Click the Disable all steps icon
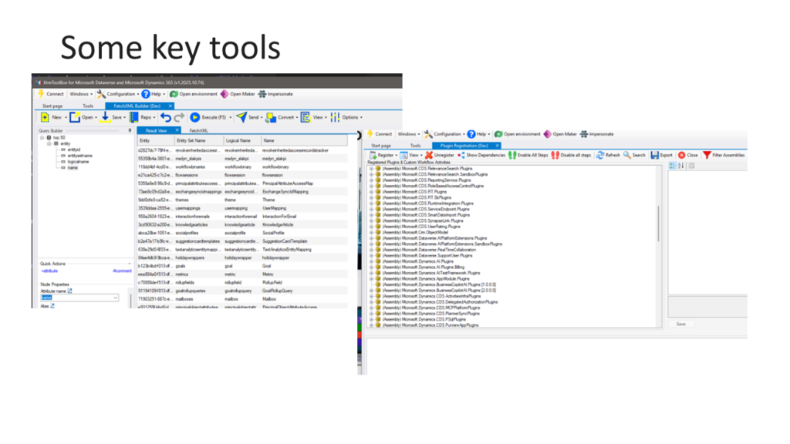The image size is (790, 444). 572,155
